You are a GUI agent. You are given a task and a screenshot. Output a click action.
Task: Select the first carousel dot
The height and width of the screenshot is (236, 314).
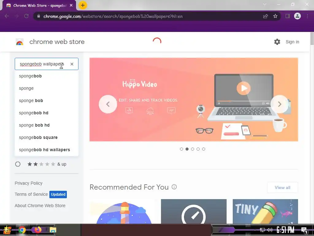[182, 149]
